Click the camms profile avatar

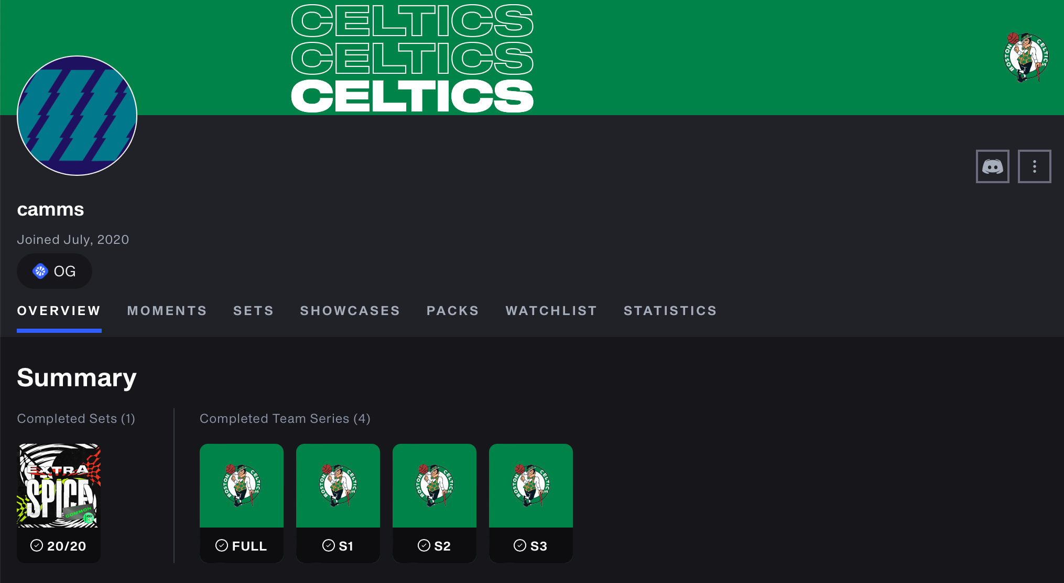(77, 116)
